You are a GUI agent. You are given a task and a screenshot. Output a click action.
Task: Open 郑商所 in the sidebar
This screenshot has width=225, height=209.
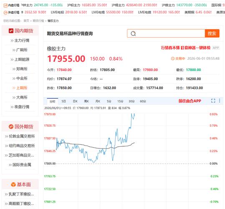(20, 69)
